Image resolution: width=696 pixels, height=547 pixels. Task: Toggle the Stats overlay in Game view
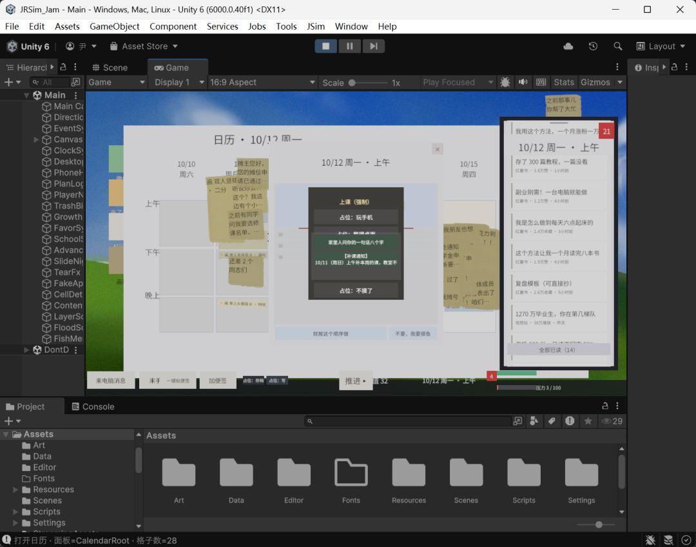(564, 82)
